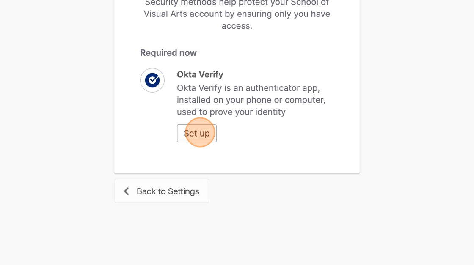Click the "used to prove your identity" line

(231, 112)
